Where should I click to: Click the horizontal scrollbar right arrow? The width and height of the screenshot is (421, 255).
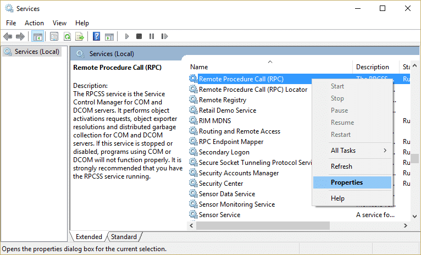click(x=406, y=225)
